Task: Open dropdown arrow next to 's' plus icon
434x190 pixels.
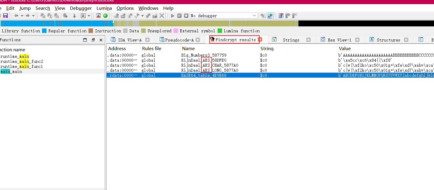Action: coord(142,16)
